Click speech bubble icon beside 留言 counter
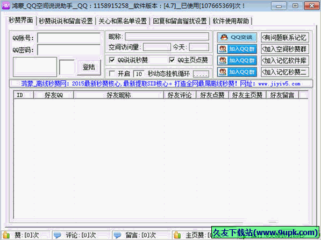 tap(117, 235)
